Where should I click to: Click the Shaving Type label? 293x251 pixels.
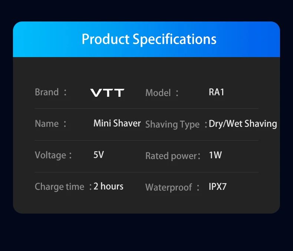pyautogui.click(x=172, y=124)
